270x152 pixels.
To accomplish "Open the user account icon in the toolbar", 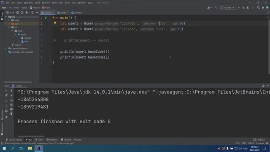I will point(209,8).
